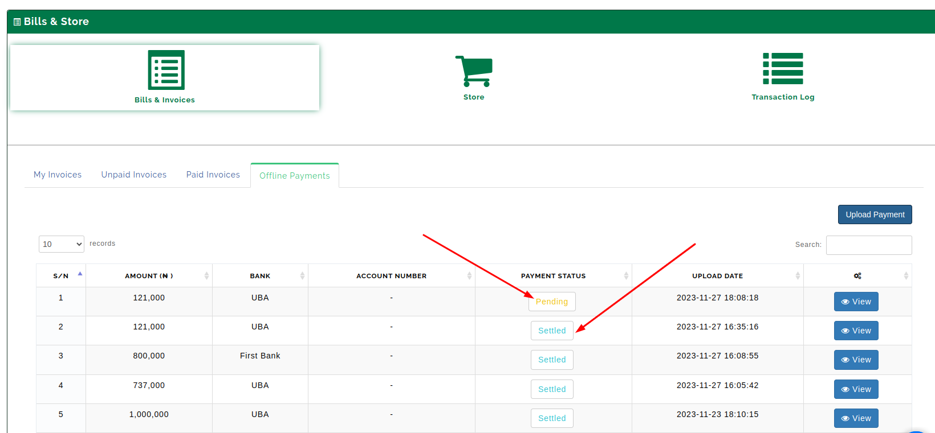This screenshot has height=433, width=935.
Task: Click into the Search input field
Action: (x=869, y=245)
